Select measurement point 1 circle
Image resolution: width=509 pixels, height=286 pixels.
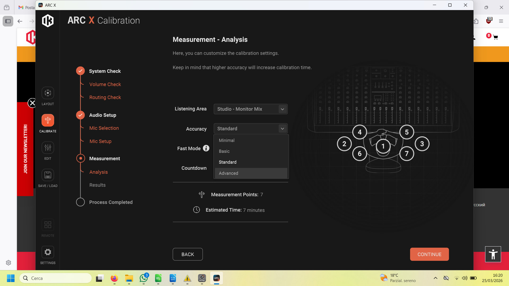[383, 146]
